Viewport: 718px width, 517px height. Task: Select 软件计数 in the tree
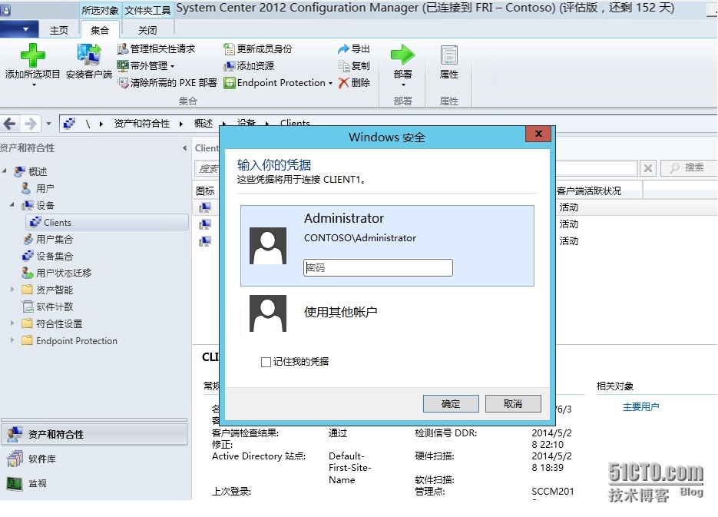pyautogui.click(x=54, y=307)
